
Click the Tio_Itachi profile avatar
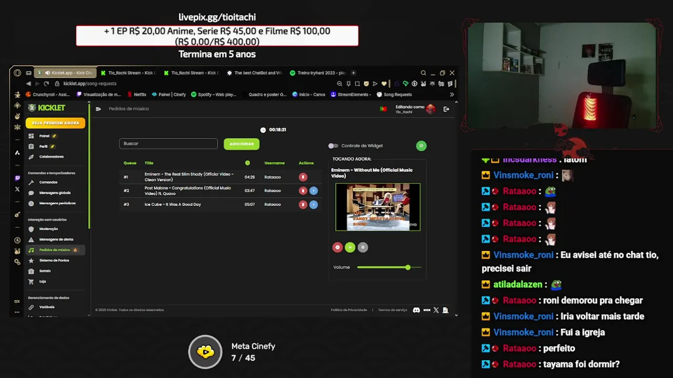point(431,109)
